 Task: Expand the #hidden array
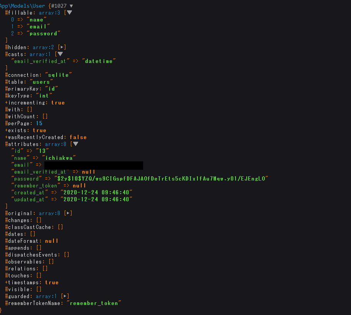click(x=62, y=47)
